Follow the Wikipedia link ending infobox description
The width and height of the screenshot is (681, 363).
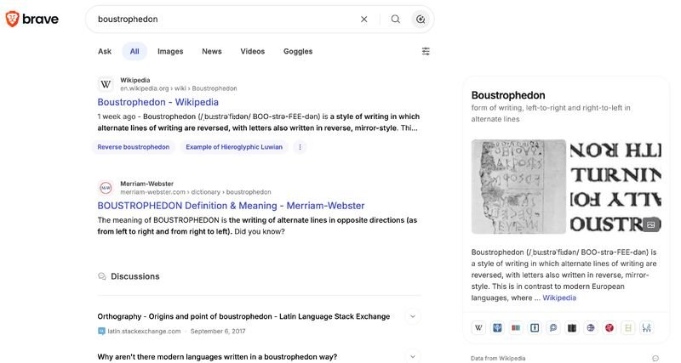(559, 298)
